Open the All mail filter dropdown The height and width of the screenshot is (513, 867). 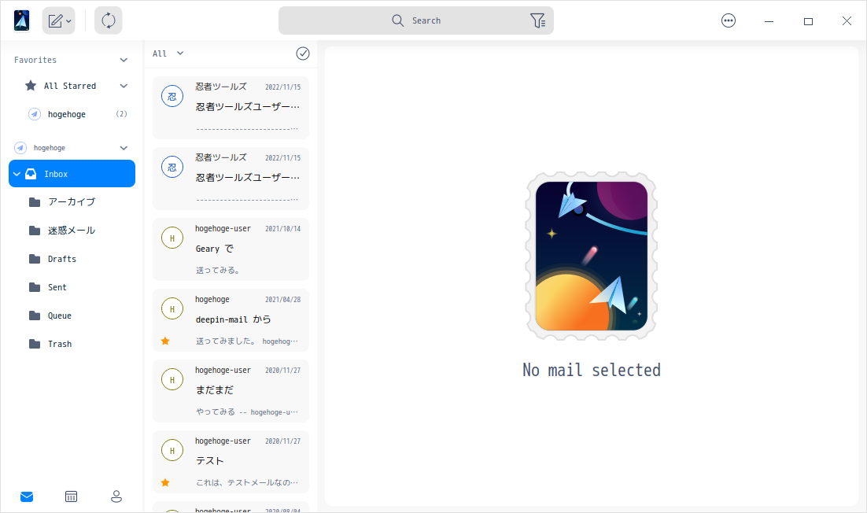pos(168,54)
